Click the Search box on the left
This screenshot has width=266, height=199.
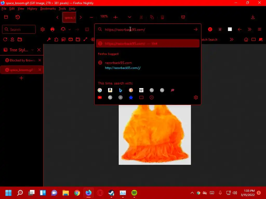[19, 30]
